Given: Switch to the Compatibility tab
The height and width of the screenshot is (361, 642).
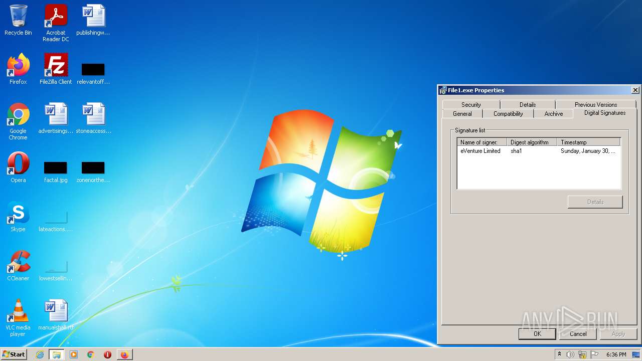Looking at the screenshot, I should click(x=508, y=114).
